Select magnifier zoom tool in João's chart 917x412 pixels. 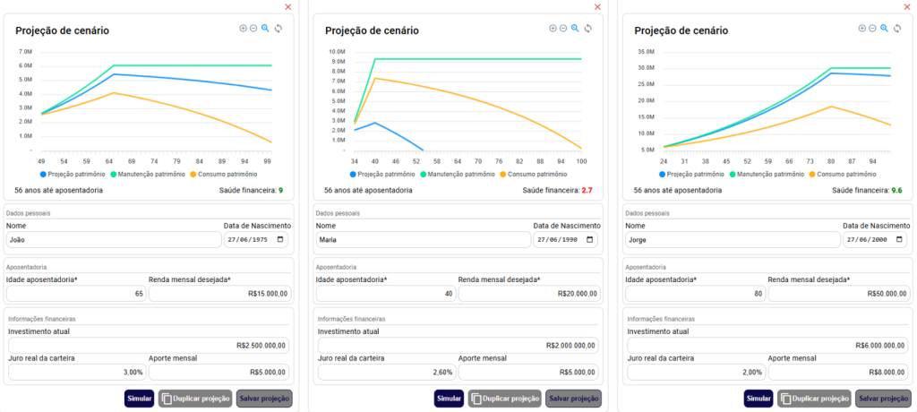[x=265, y=28]
